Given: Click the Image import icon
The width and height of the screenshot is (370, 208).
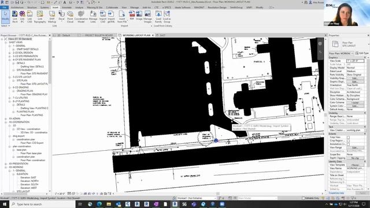Looking at the screenshot, I should 139,16.
